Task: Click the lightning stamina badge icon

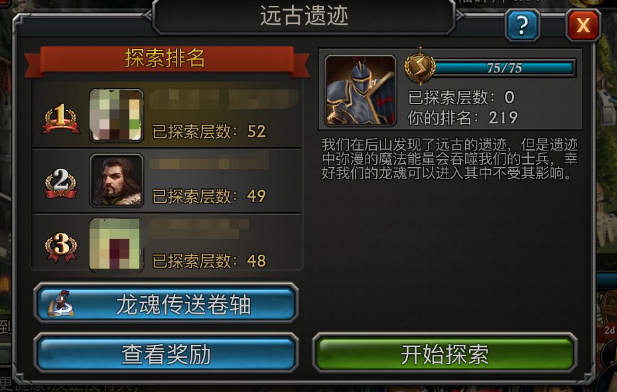Action: tap(420, 66)
